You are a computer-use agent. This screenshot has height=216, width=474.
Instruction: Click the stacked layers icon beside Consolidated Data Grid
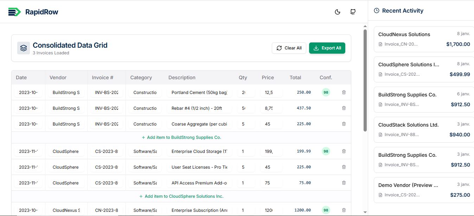point(23,47)
